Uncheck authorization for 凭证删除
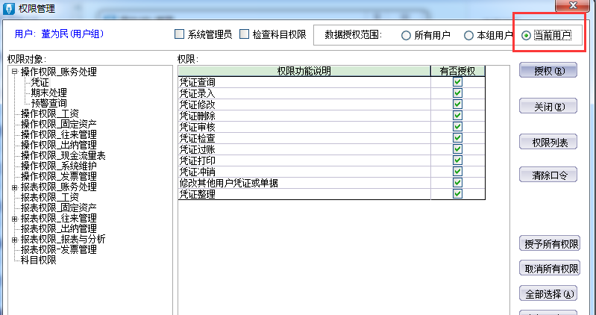596x315 pixels. pyautogui.click(x=457, y=116)
